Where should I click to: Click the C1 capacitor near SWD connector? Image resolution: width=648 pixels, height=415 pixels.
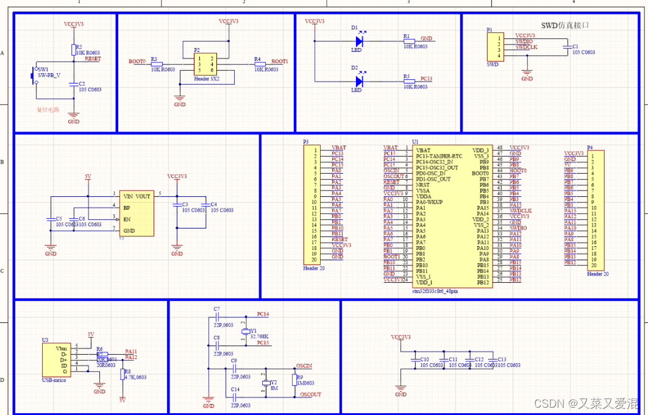click(x=567, y=47)
